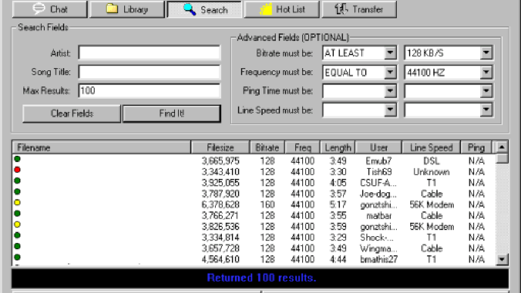
Task: Switch to the Chat tab
Action: (x=49, y=9)
